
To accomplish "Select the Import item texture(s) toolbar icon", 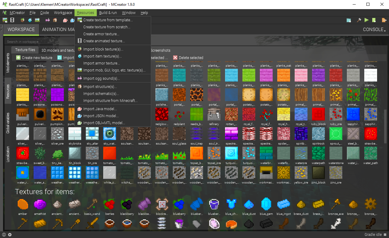I will pos(30,20).
